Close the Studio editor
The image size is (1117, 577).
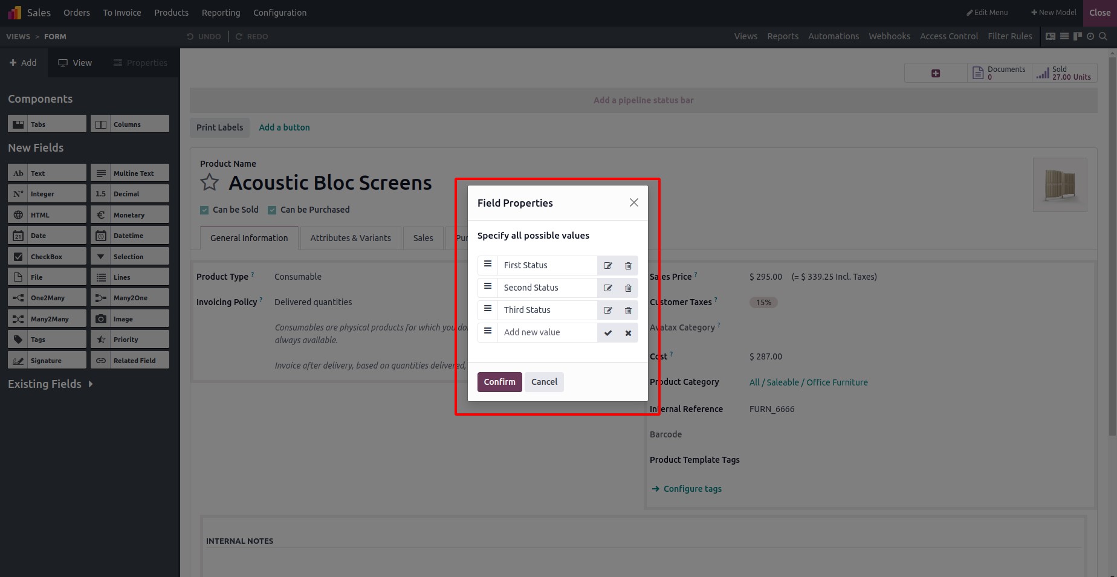click(x=1099, y=13)
